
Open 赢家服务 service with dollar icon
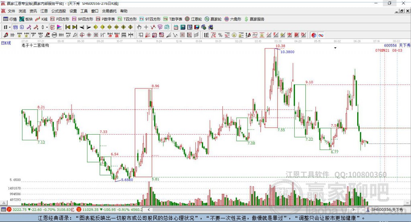point(254,19)
